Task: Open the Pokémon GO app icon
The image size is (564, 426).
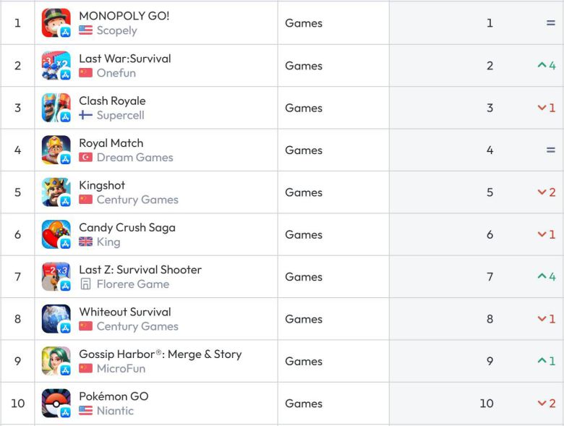Action: (56, 404)
